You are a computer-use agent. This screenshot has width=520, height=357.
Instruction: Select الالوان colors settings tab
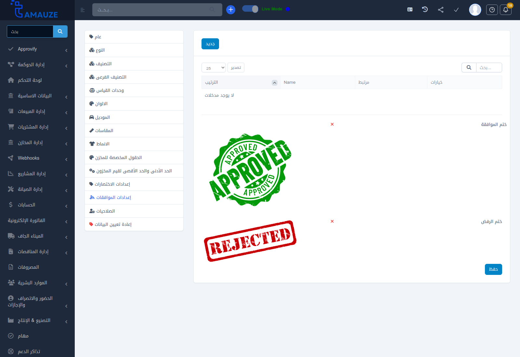134,104
